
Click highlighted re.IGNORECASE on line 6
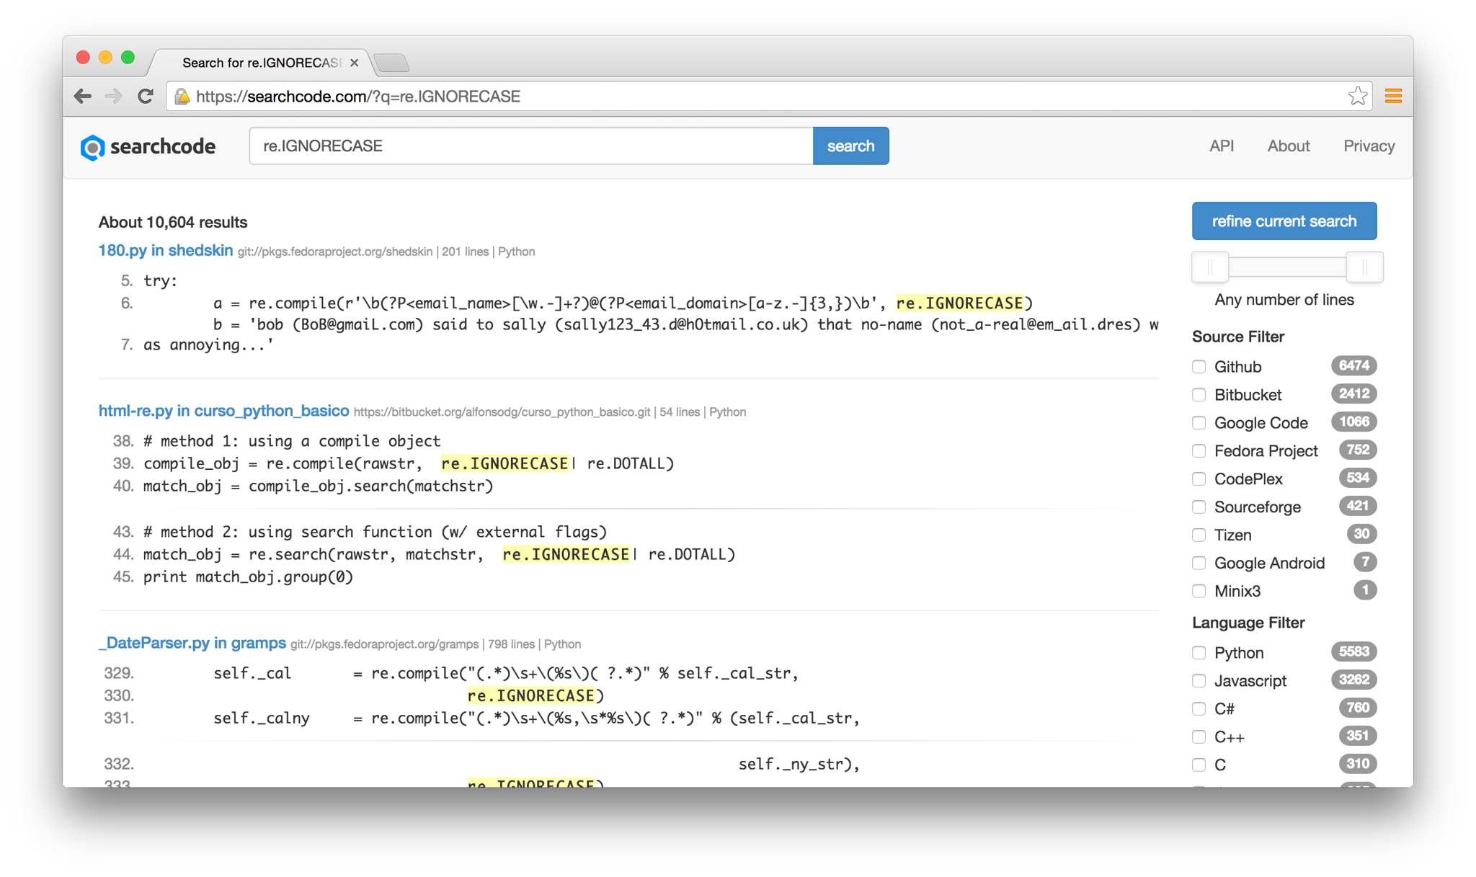point(959,303)
